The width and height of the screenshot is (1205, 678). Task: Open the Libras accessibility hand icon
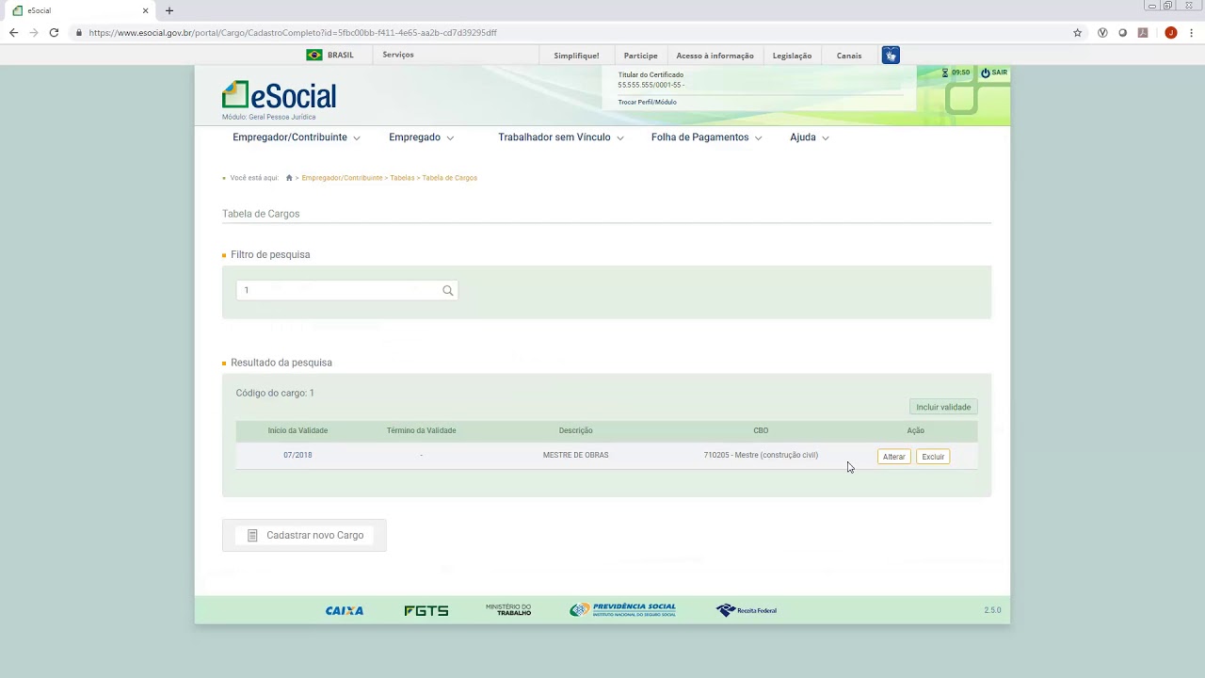point(891,56)
